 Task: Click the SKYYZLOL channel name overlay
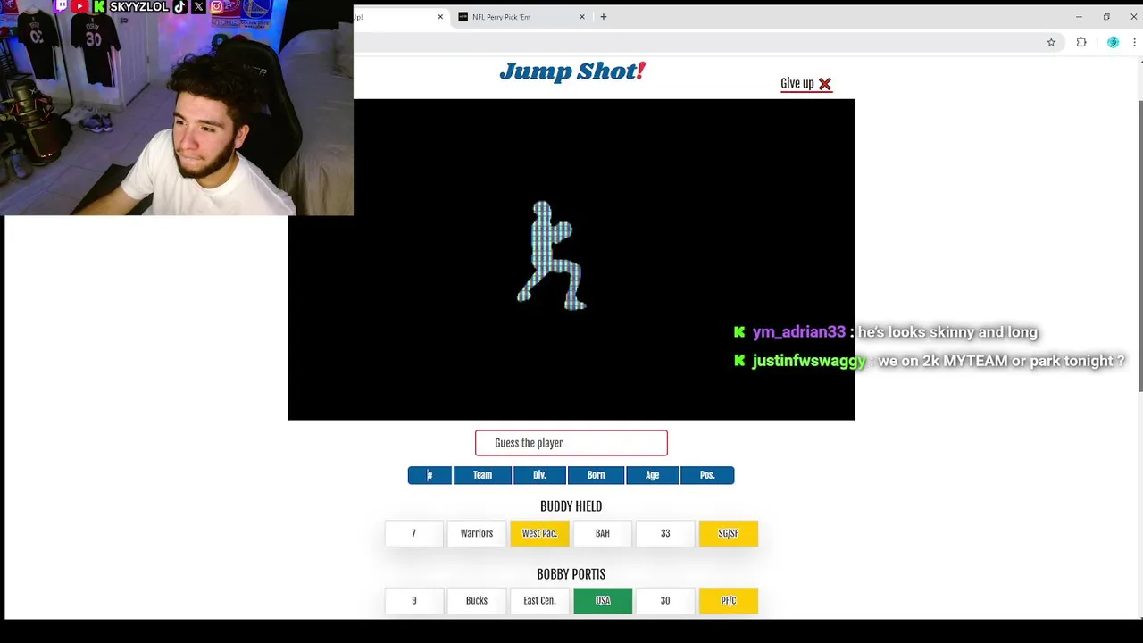pos(138,6)
